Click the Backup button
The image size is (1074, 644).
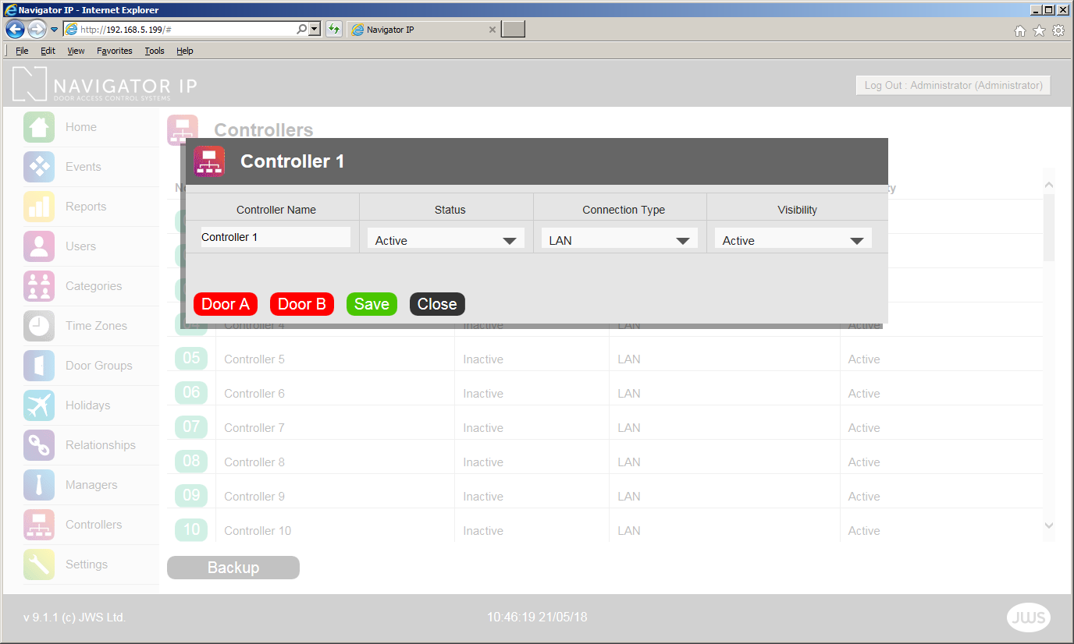(x=233, y=568)
